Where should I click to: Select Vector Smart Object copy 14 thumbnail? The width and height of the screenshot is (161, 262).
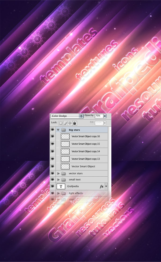[x=65, y=152]
